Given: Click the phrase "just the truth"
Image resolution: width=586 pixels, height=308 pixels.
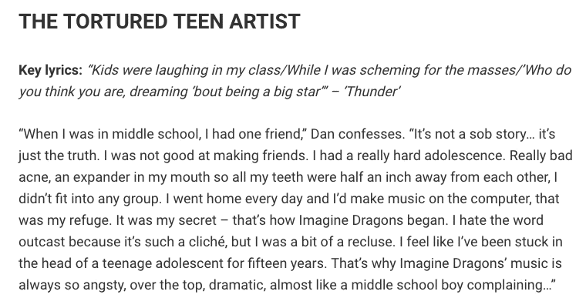Looking at the screenshot, I should click(59, 156).
